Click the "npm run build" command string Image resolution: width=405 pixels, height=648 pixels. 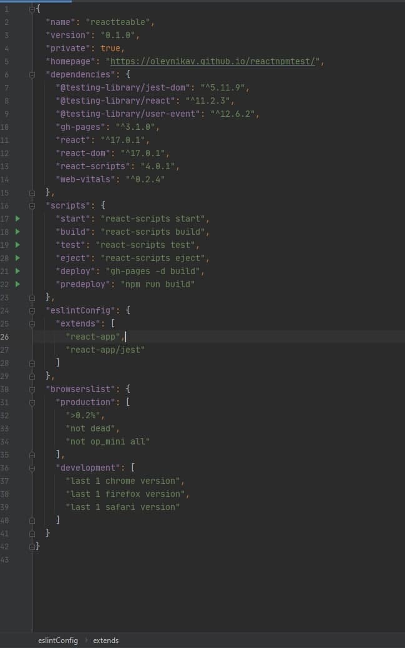point(158,284)
